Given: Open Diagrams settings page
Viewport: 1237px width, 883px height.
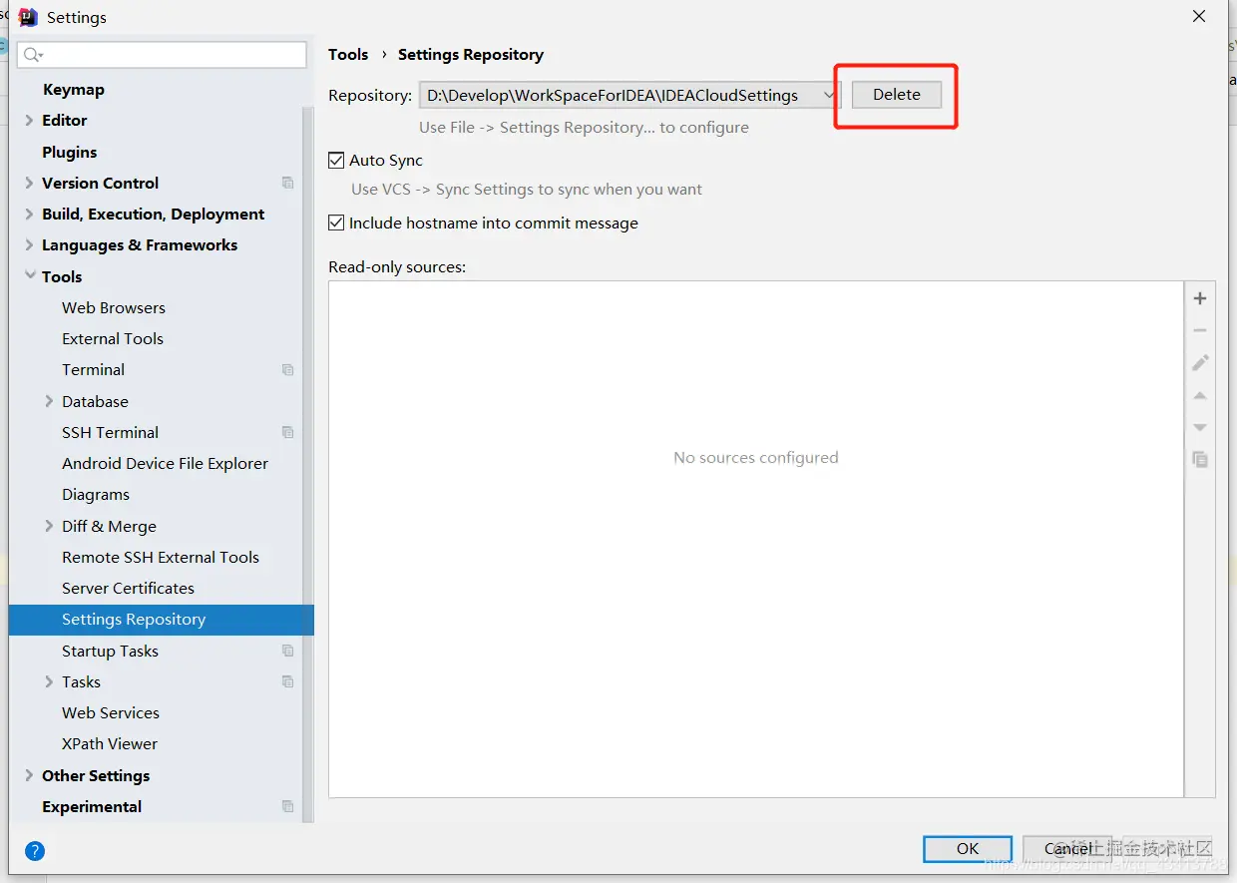Looking at the screenshot, I should pyautogui.click(x=96, y=494).
